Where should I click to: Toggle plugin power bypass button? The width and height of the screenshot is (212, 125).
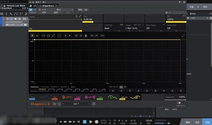pos(31,10)
